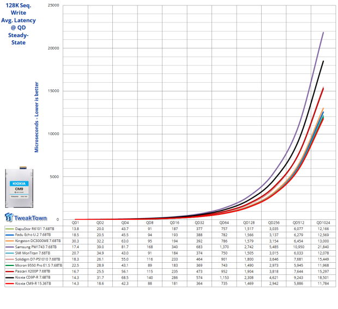Click the green DapuStor R6101 legend swatch

click(x=9, y=229)
